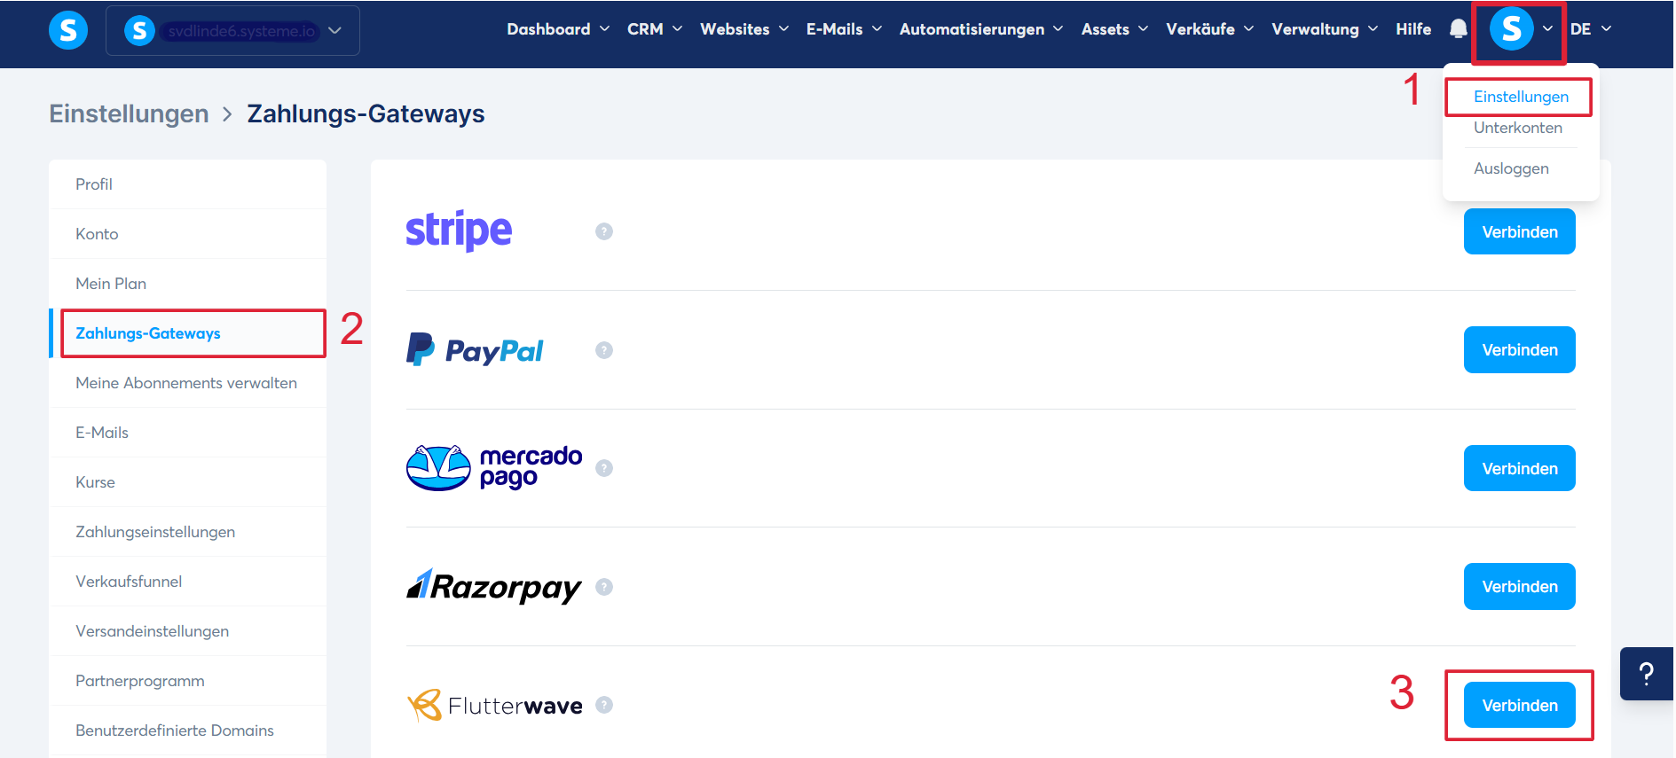Click Verbinden for Mercado Pago

point(1520,468)
